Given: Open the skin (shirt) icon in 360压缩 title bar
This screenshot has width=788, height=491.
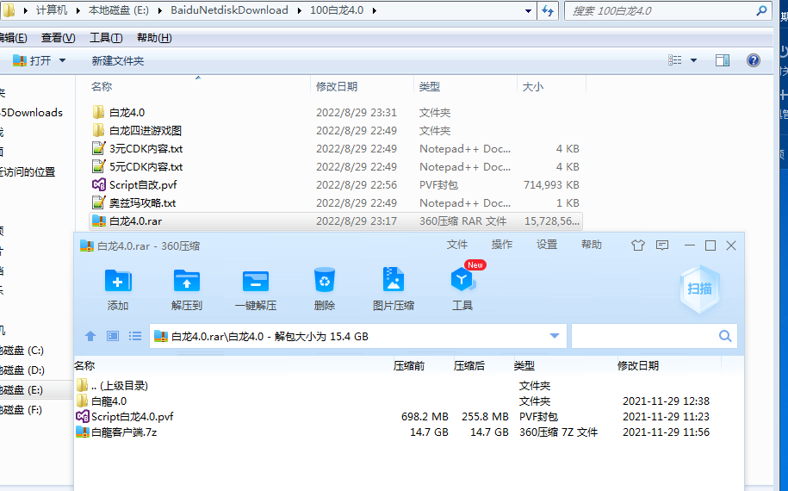Looking at the screenshot, I should coord(638,245).
